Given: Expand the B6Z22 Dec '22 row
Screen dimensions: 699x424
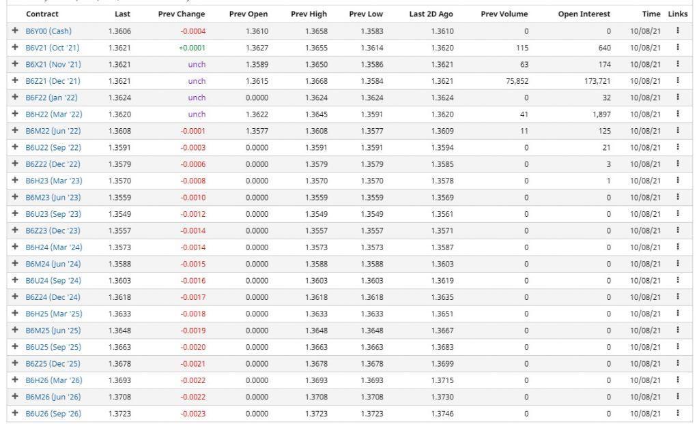Looking at the screenshot, I should click(x=15, y=164).
